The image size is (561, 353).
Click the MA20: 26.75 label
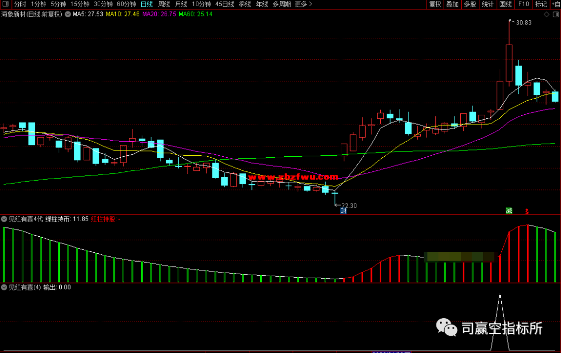[159, 15]
